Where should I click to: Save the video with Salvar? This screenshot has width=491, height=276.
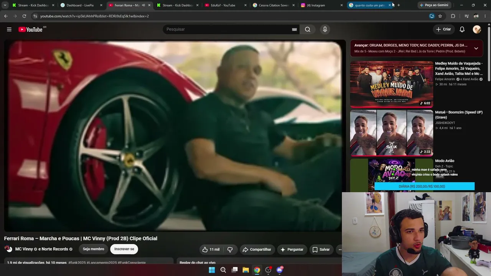321,250
